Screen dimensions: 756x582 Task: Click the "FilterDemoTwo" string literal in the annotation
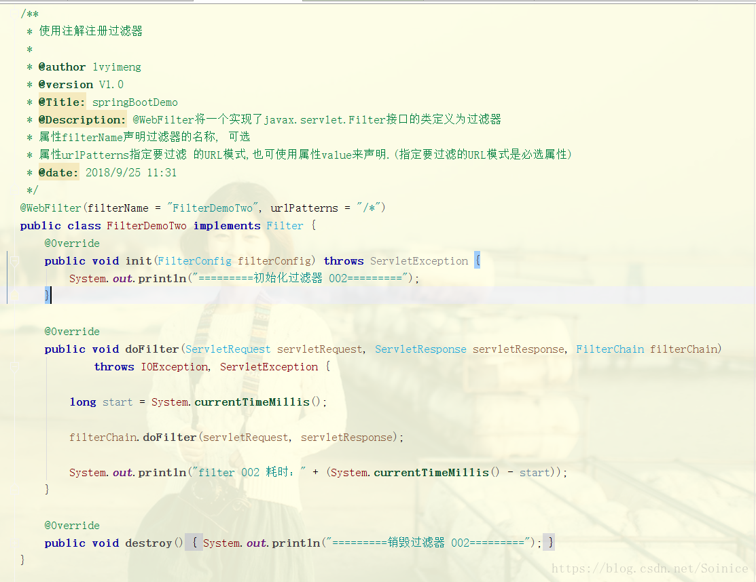tap(213, 208)
